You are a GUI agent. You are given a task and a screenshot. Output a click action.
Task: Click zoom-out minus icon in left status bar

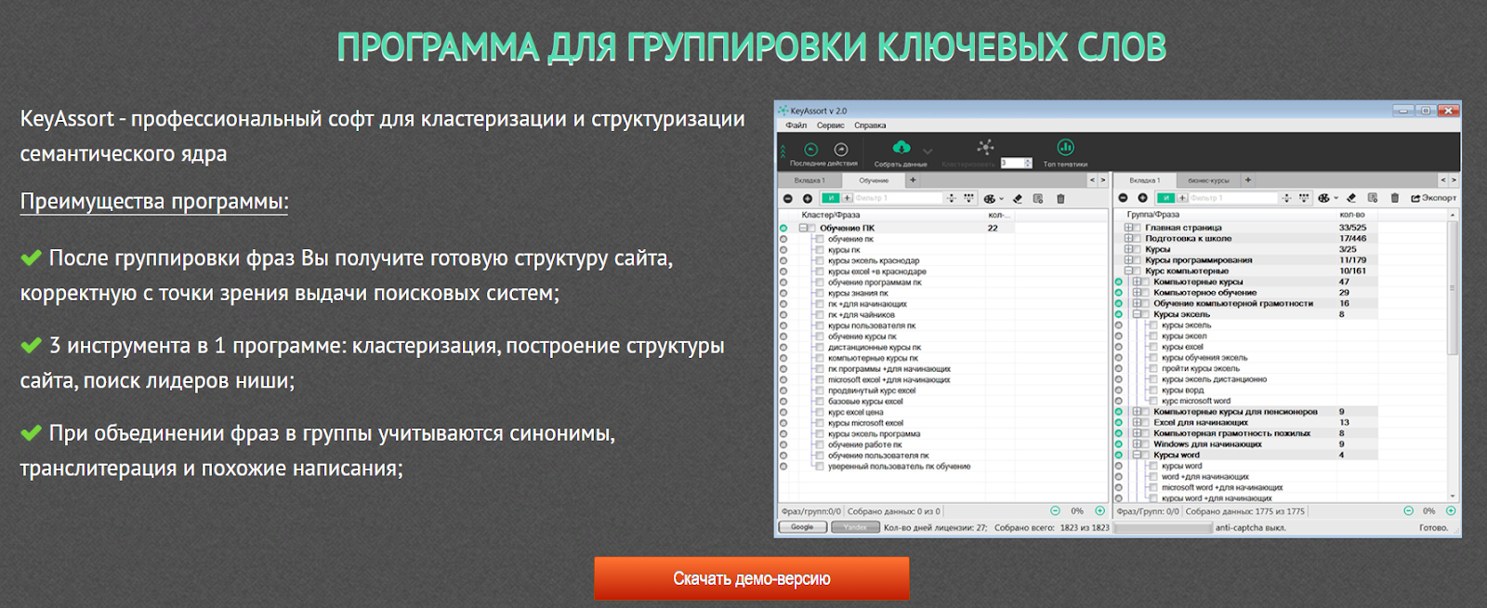pyautogui.click(x=1055, y=510)
